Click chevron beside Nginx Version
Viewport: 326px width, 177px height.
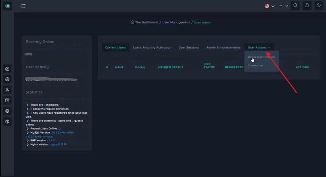(28, 144)
